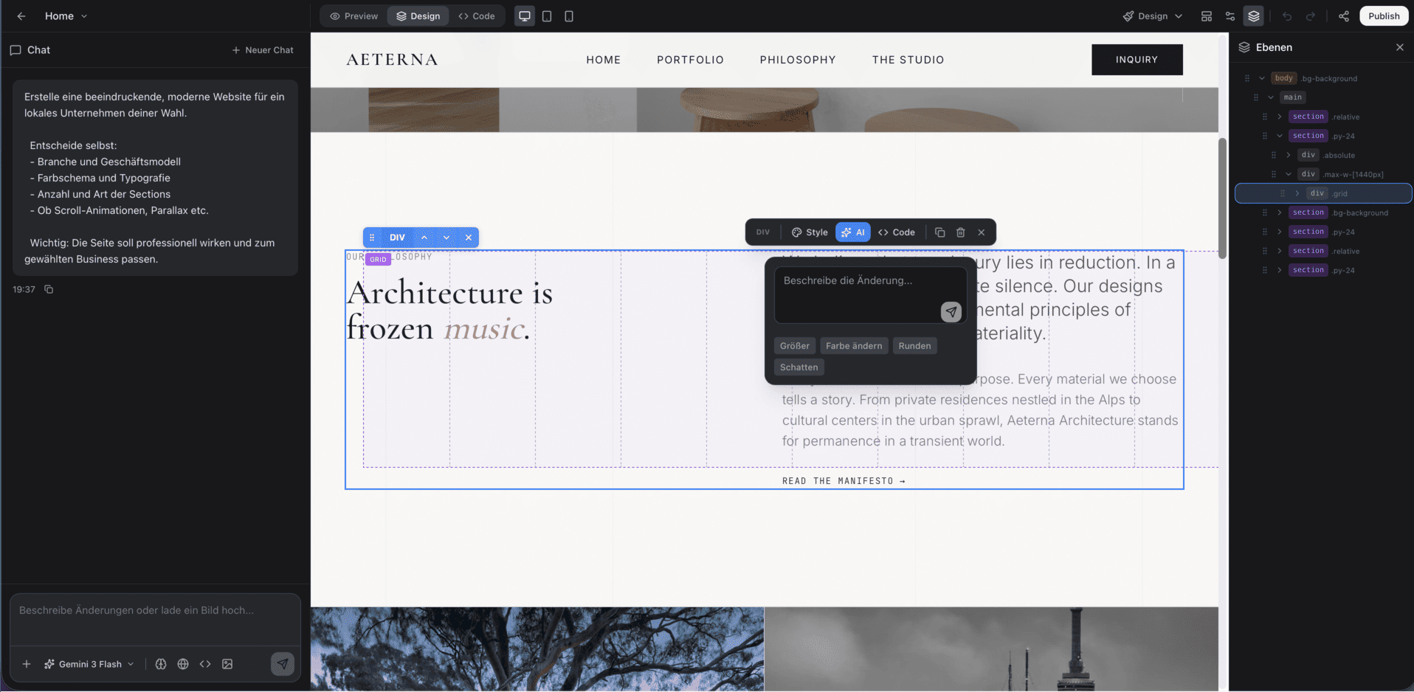The height and width of the screenshot is (692, 1414).
Task: Activate the AI toggle on the element toolbar
Action: (x=852, y=232)
